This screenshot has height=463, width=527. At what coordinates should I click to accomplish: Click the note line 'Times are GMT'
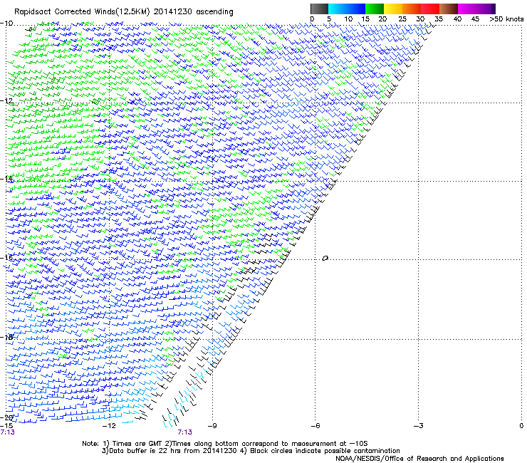[x=137, y=444]
